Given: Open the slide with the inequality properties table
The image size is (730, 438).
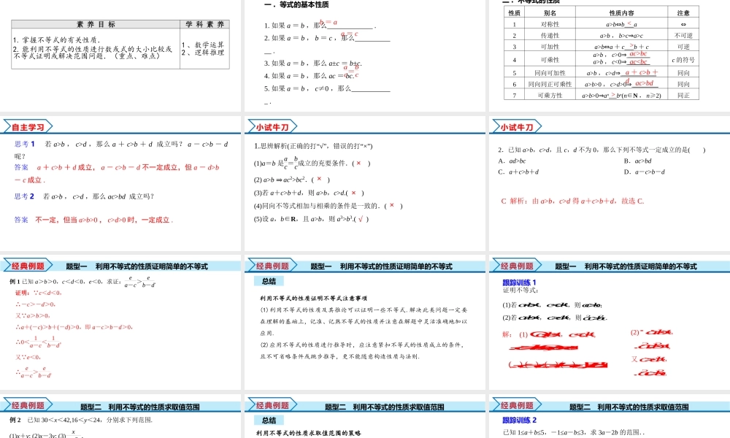Looking at the screenshot, I should (610, 56).
